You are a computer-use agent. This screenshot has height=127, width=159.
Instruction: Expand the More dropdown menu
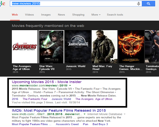[96, 15]
